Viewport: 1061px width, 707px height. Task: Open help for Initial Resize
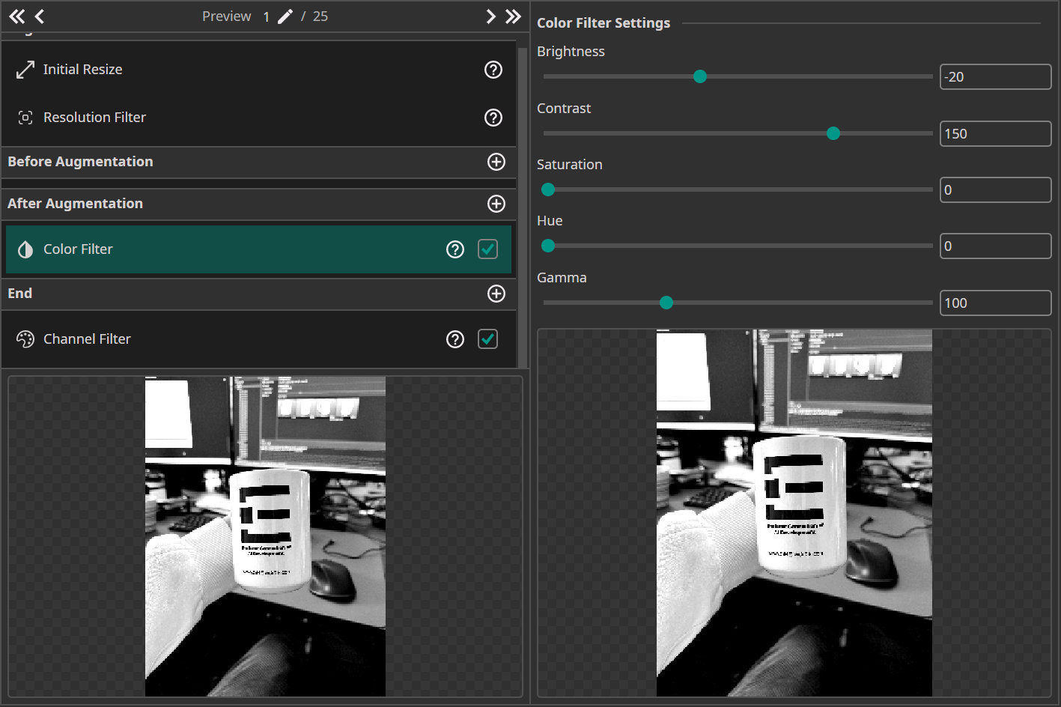pos(493,69)
